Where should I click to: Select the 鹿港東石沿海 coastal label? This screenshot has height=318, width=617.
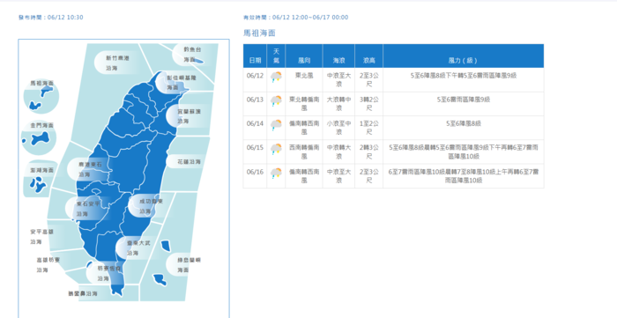[x=90, y=169]
